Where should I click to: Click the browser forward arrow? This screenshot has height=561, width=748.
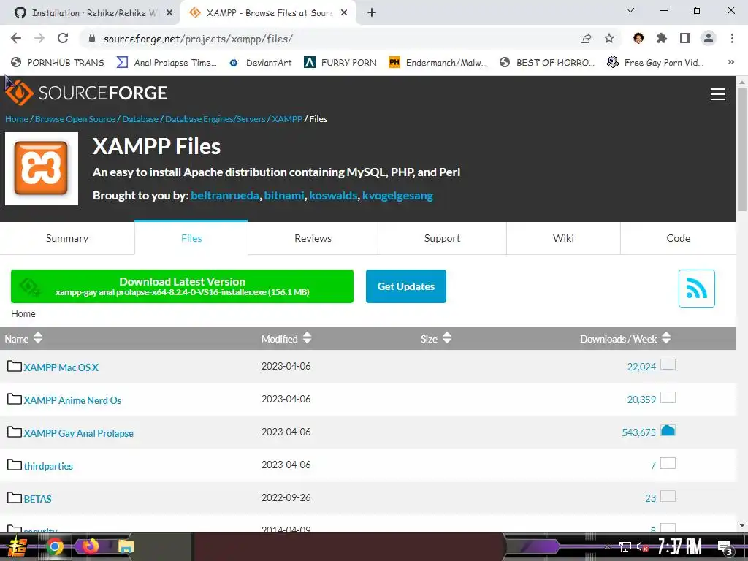[x=39, y=38]
